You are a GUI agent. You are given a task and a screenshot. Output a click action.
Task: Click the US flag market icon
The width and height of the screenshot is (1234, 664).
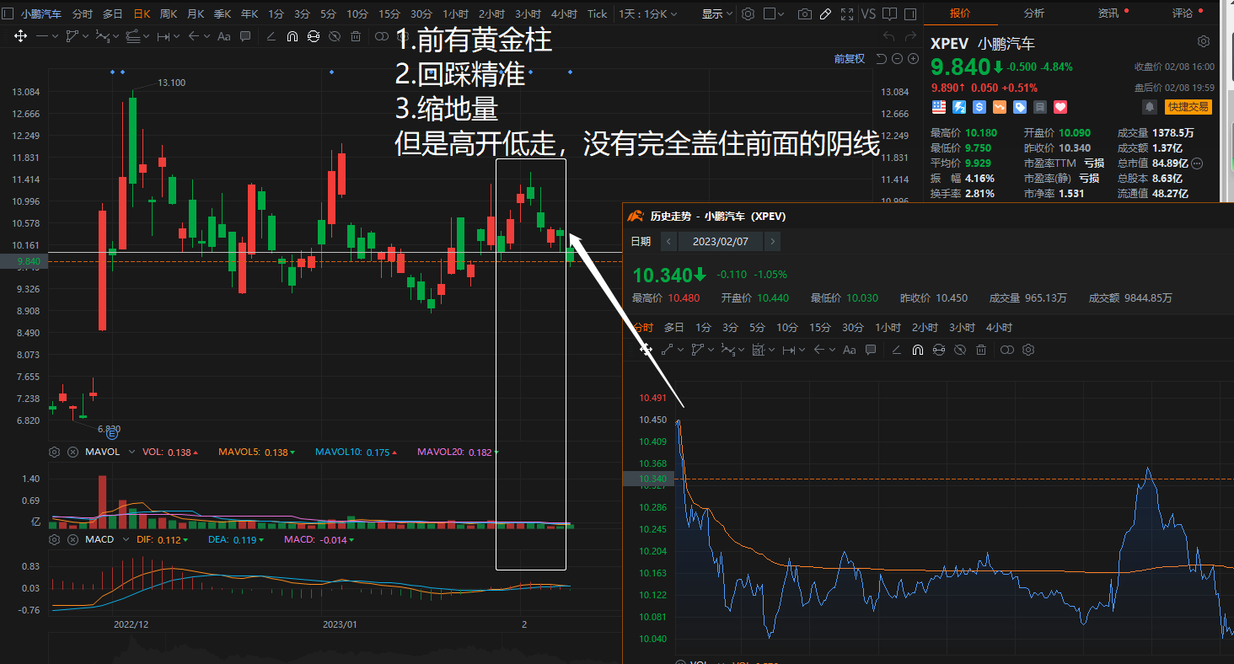(x=938, y=107)
